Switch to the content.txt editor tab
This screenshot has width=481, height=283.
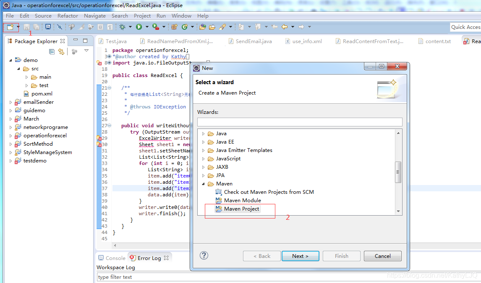point(434,41)
